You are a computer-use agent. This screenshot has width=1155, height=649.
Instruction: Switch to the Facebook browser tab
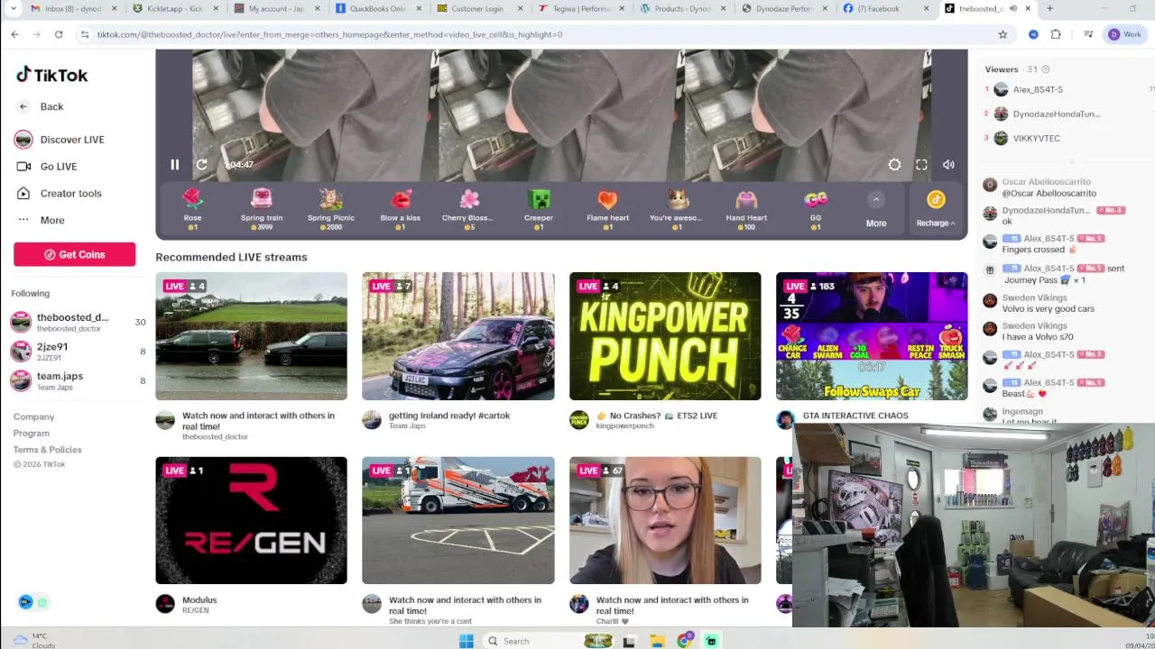pos(884,9)
